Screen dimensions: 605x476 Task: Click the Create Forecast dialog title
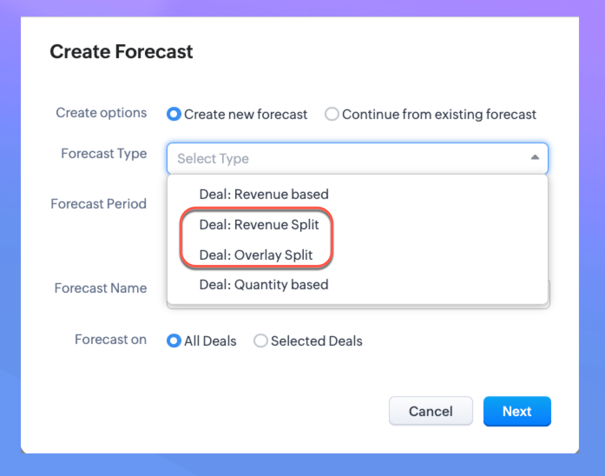point(121,52)
